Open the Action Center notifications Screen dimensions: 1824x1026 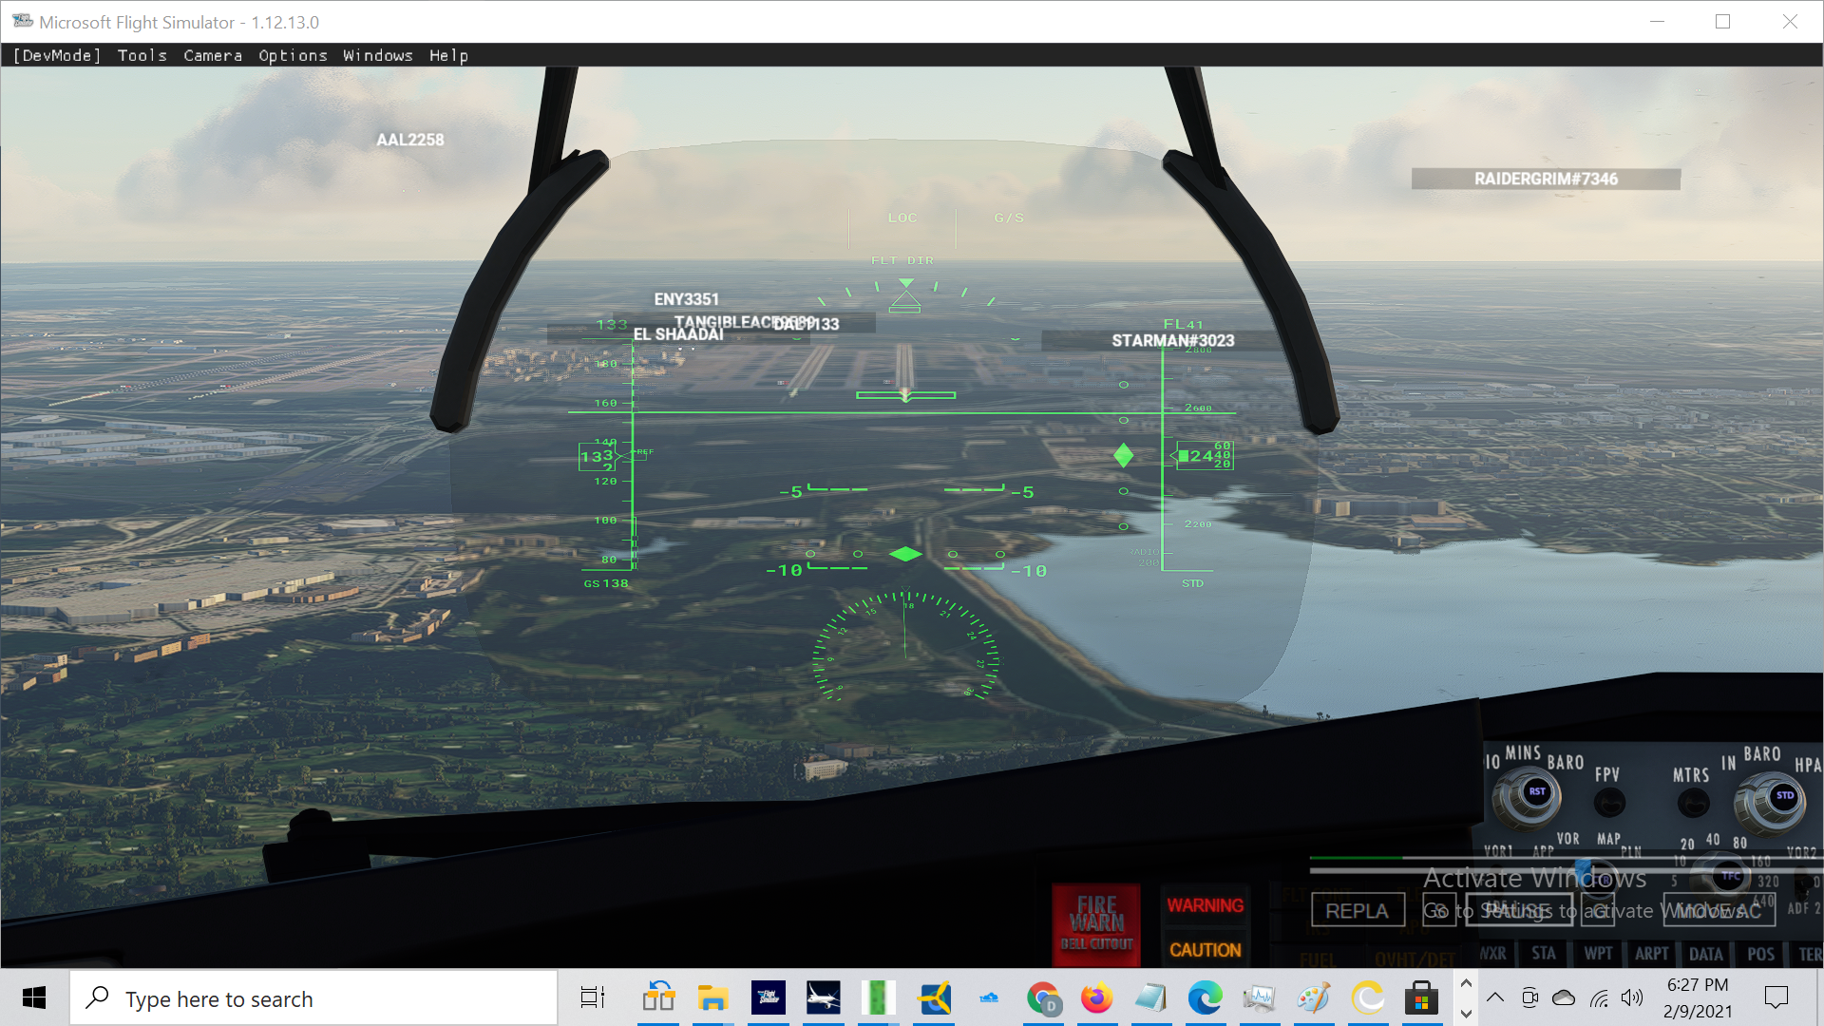[1776, 997]
